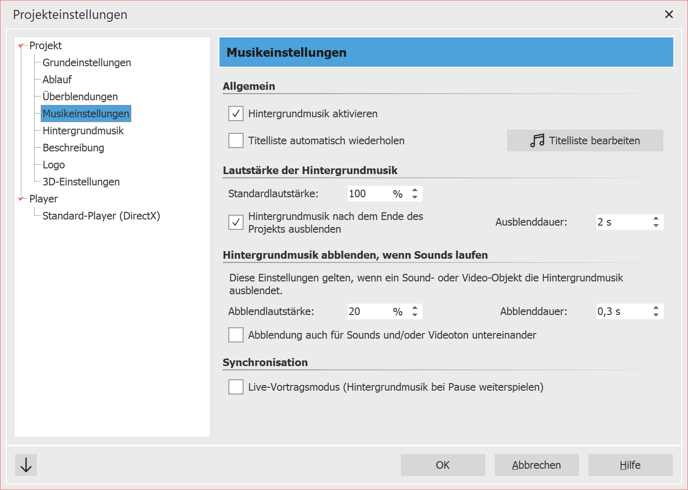Image resolution: width=688 pixels, height=490 pixels.
Task: Enable Titelliste automatisch wiederholen
Action: click(x=235, y=140)
